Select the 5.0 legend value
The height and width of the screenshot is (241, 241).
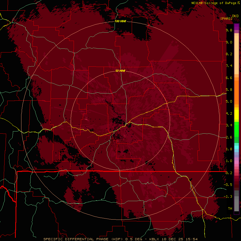pos(229,101)
